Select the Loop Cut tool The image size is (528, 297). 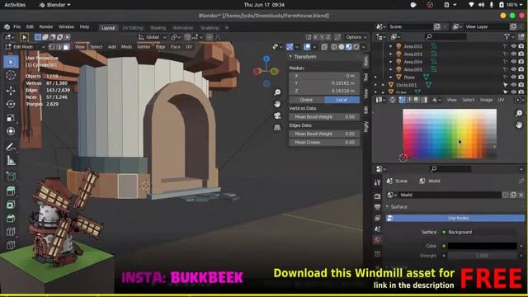(11, 232)
